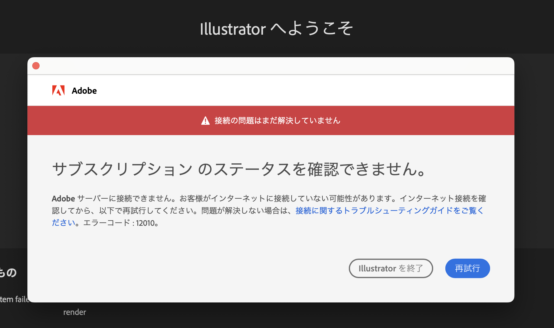Image resolution: width=554 pixels, height=328 pixels.
Task: Click the 接続の問題はまだ解決していません banner text
Action: [x=277, y=120]
